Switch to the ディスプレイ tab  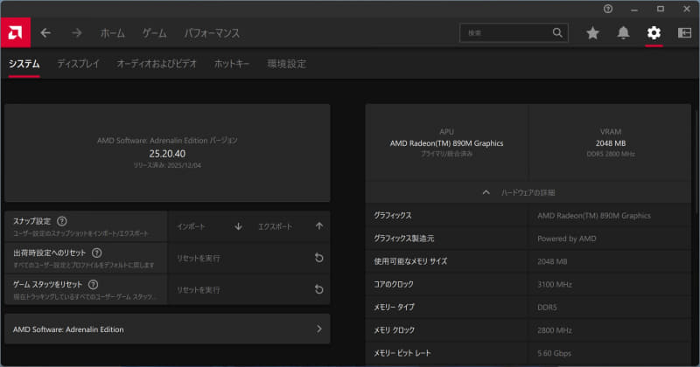pyautogui.click(x=78, y=64)
